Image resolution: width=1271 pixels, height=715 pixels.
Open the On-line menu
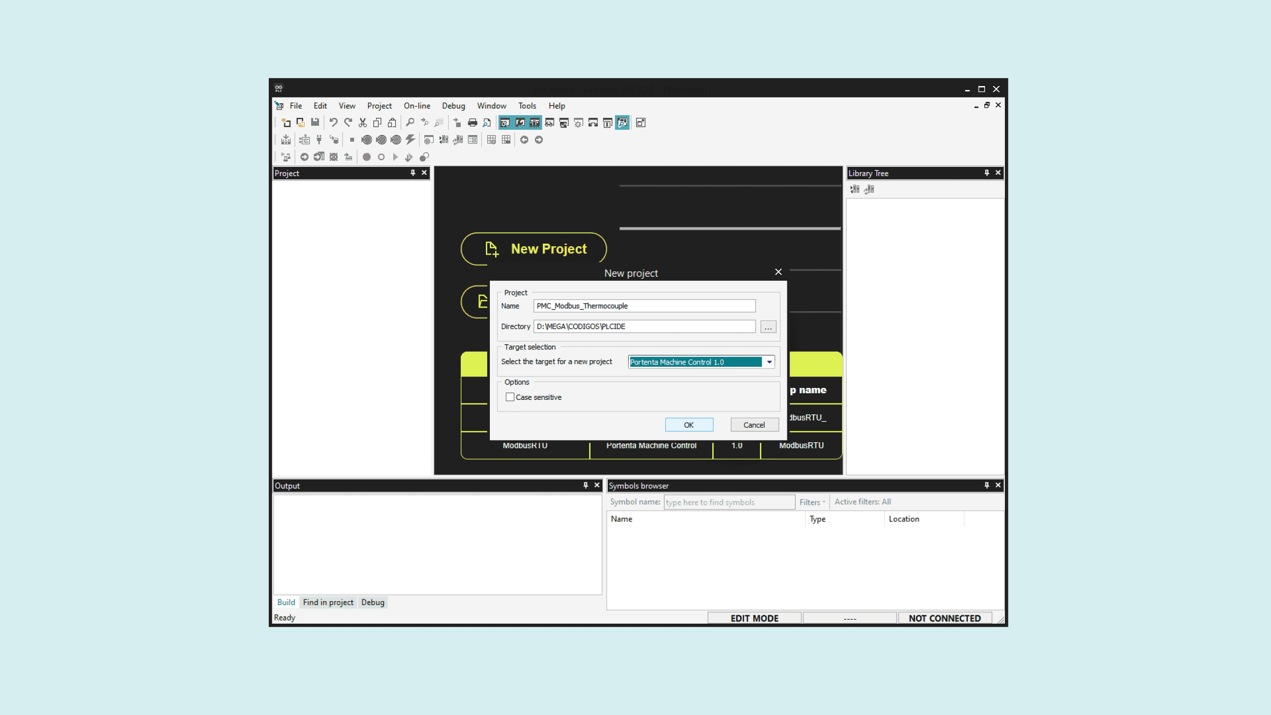click(417, 105)
